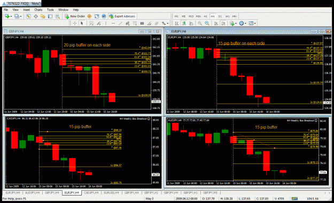Select the crosshair tool
Viewport: 334px width, 203px height.
[x=75, y=24]
